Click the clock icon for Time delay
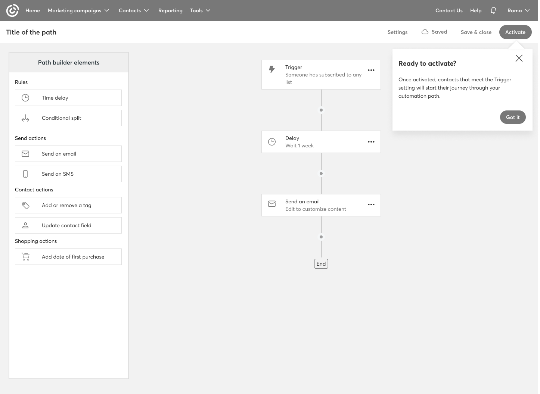 coord(25,98)
